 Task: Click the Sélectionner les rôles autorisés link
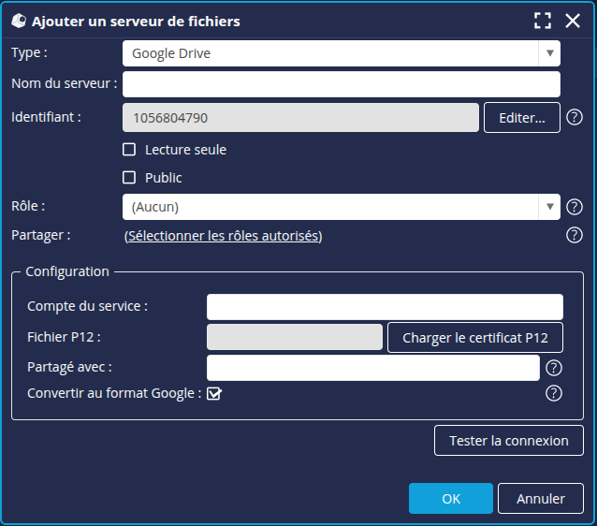223,236
